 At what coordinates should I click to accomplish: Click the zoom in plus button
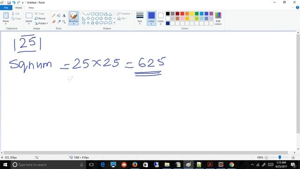point(293,158)
